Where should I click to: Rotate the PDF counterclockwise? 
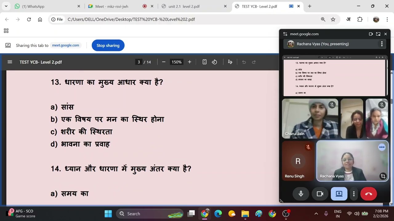tap(215, 62)
